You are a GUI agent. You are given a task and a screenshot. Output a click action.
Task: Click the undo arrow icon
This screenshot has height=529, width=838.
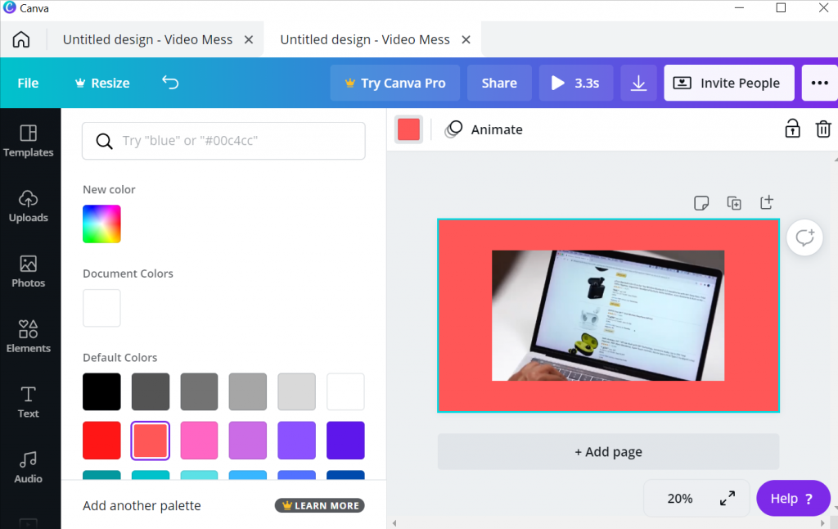click(x=170, y=83)
